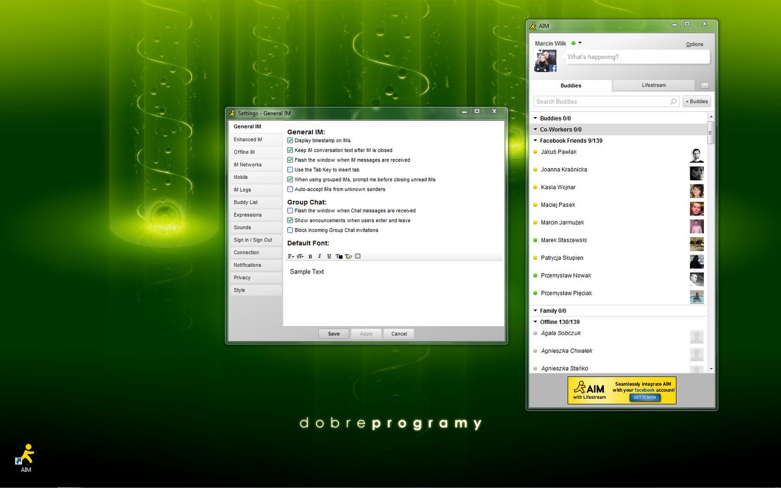
Task: Collapse the Co-Workers 0/0 group
Action: pyautogui.click(x=535, y=129)
